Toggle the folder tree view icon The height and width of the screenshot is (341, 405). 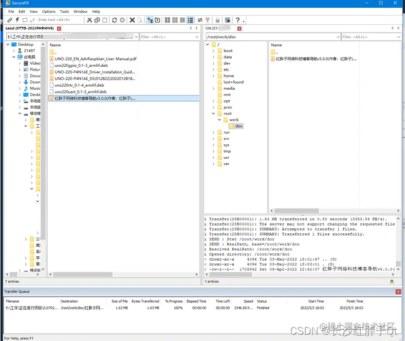point(150,20)
